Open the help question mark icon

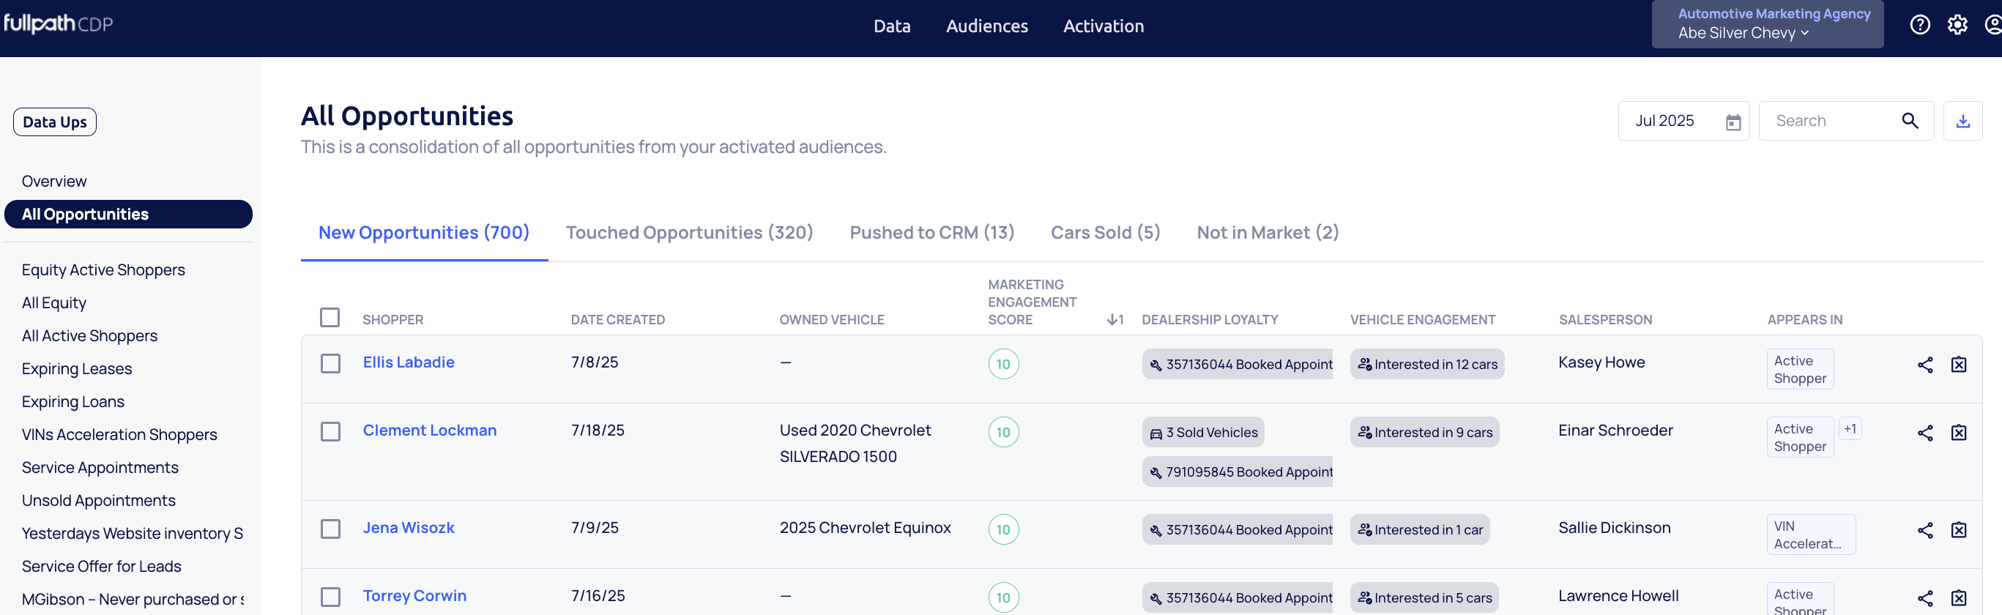click(1919, 25)
